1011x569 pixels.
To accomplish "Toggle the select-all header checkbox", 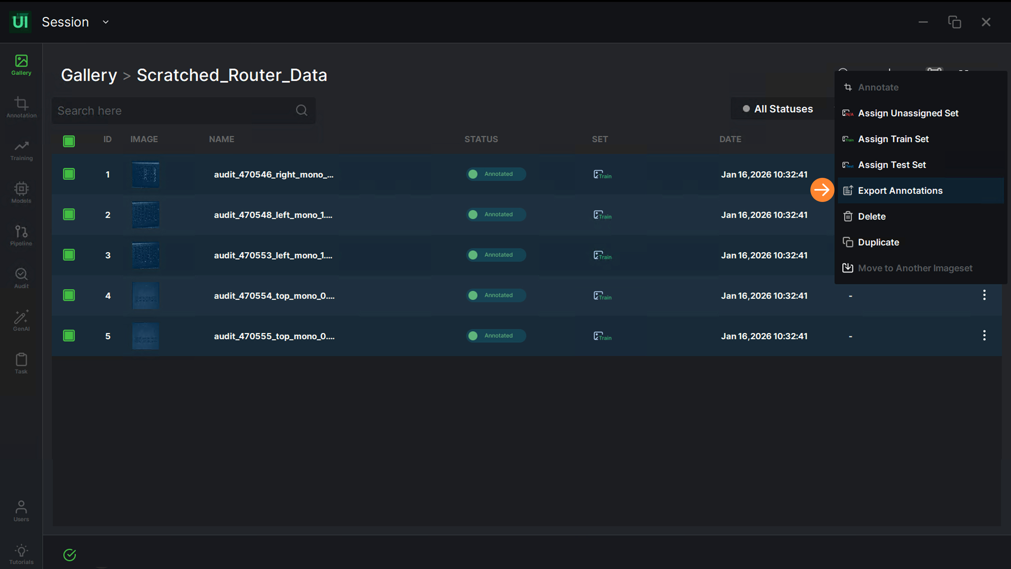I will (x=69, y=141).
